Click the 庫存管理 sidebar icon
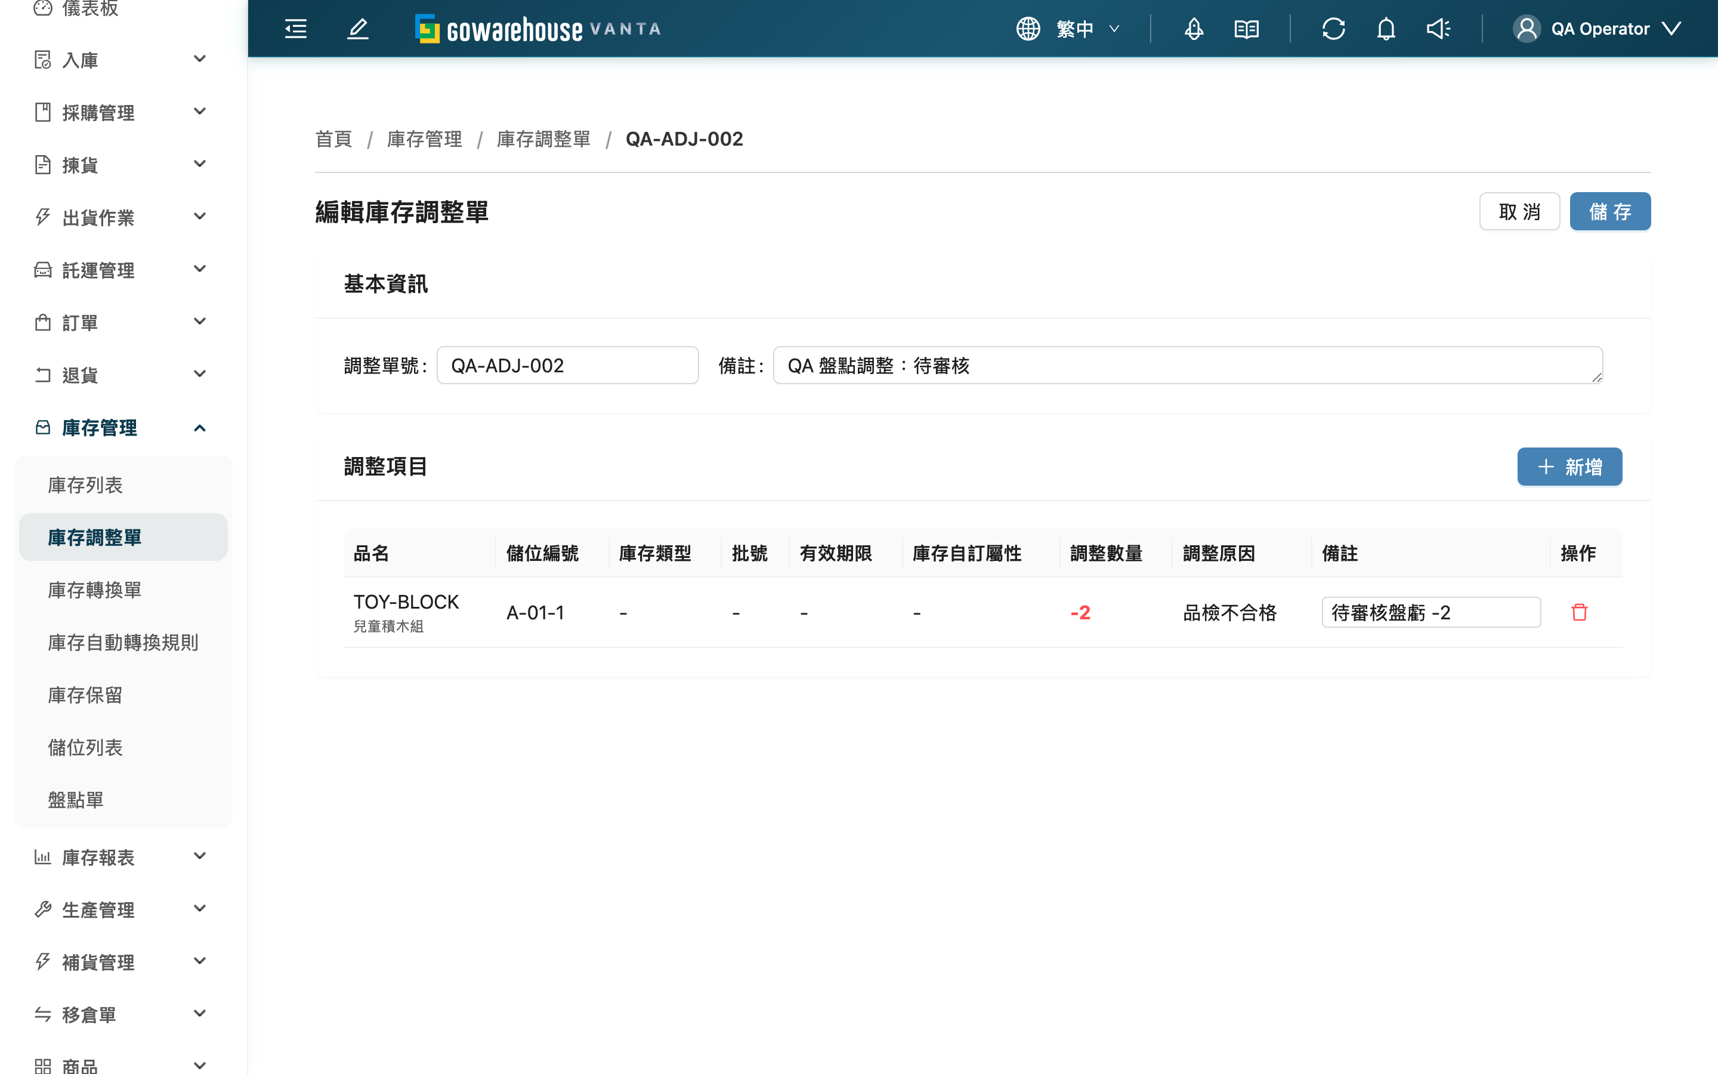 pyautogui.click(x=42, y=428)
